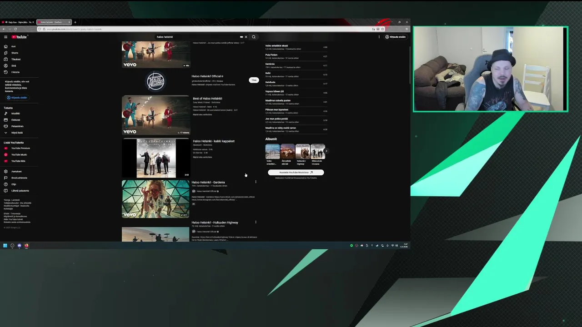Open Sinä (You) in the sidebar

point(14,65)
